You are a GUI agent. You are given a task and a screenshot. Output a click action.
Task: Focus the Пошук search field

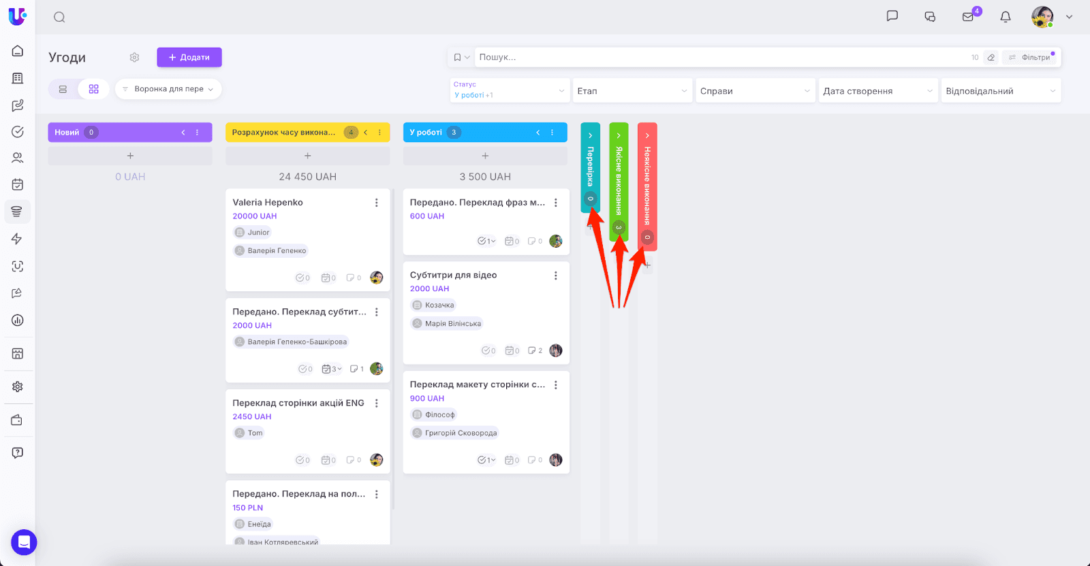[722, 57]
